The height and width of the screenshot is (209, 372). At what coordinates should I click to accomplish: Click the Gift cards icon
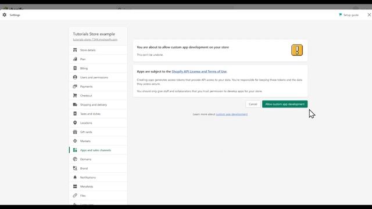[x=75, y=132]
